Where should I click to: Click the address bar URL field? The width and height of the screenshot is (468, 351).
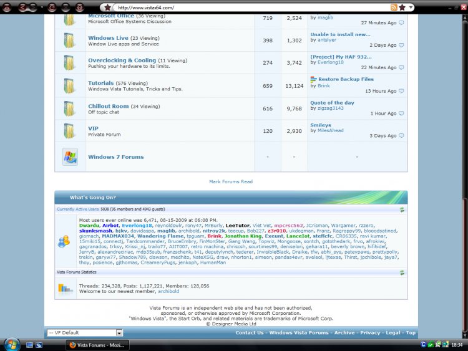click(252, 7)
